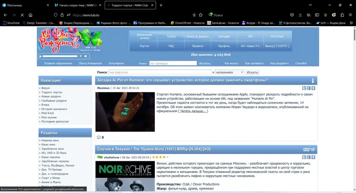Open the Мой Клуб menu item

click(277, 37)
